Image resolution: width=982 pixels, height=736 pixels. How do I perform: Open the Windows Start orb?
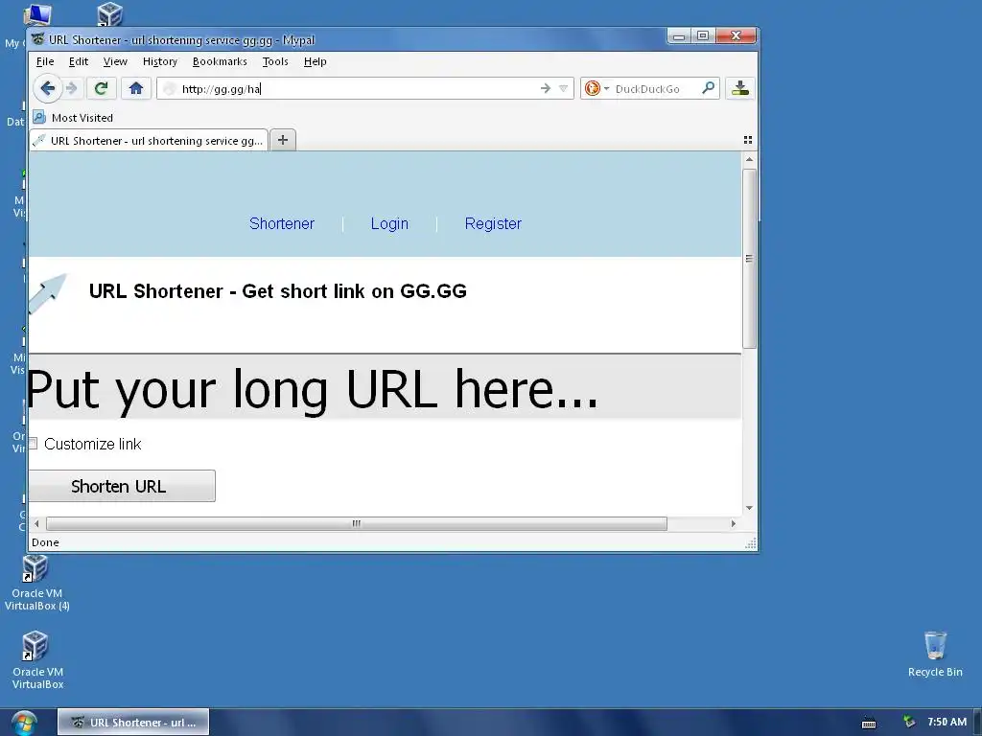click(x=24, y=723)
